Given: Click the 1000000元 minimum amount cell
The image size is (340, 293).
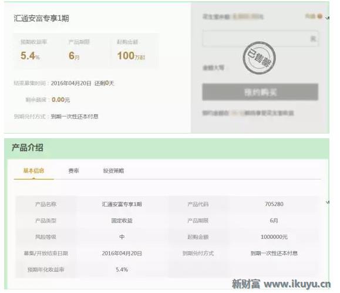Looking at the screenshot, I should (x=274, y=237).
